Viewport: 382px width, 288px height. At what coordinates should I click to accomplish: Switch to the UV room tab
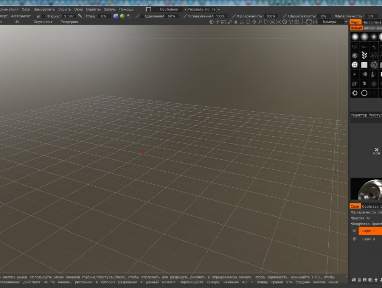[17, 22]
